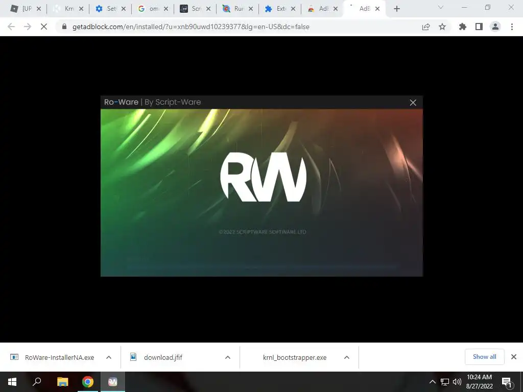Open the Windows Start menu
This screenshot has width=523, height=392.
[x=12, y=382]
